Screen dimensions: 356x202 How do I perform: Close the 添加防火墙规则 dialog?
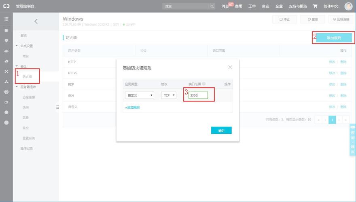tap(230, 67)
